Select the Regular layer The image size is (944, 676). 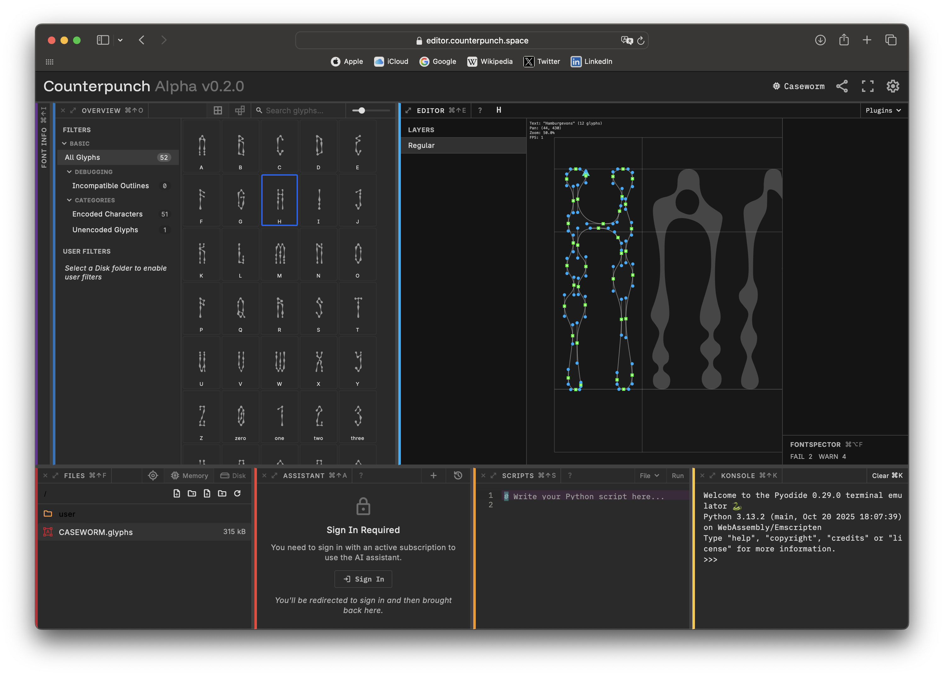pos(421,145)
